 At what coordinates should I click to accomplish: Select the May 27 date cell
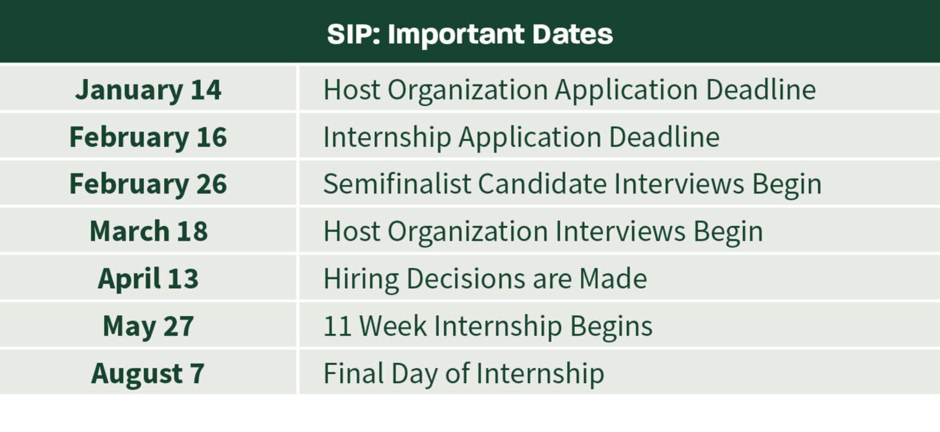148,326
